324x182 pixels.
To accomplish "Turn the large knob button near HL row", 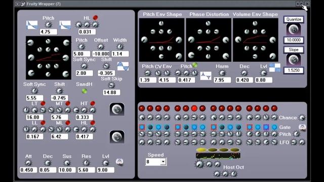I will click(117, 136).
